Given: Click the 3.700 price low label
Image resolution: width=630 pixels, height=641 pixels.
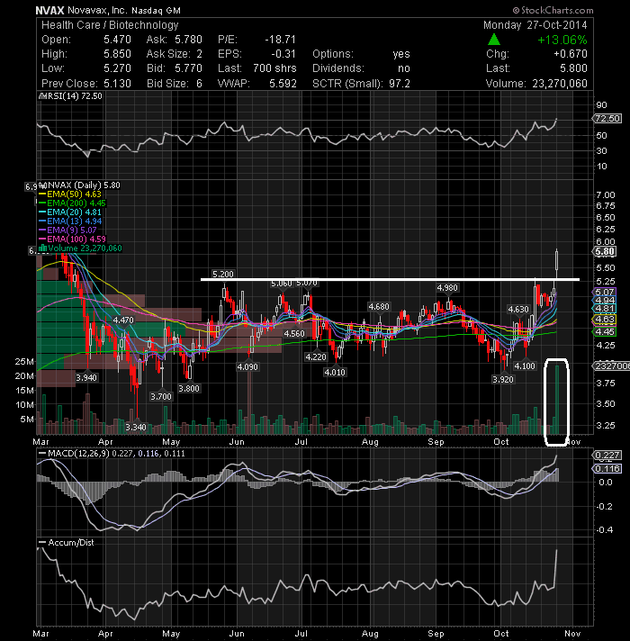Looking at the screenshot, I should pos(161,396).
